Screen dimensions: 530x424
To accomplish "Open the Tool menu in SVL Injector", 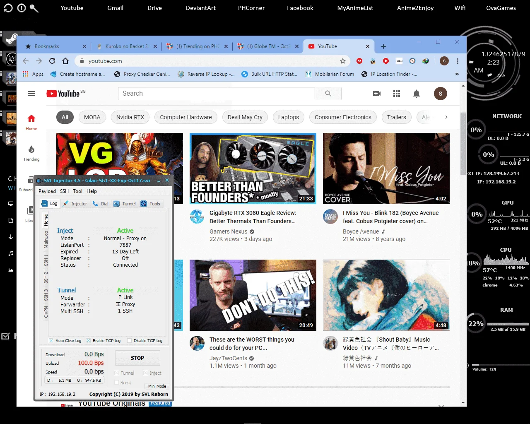I will point(78,191).
